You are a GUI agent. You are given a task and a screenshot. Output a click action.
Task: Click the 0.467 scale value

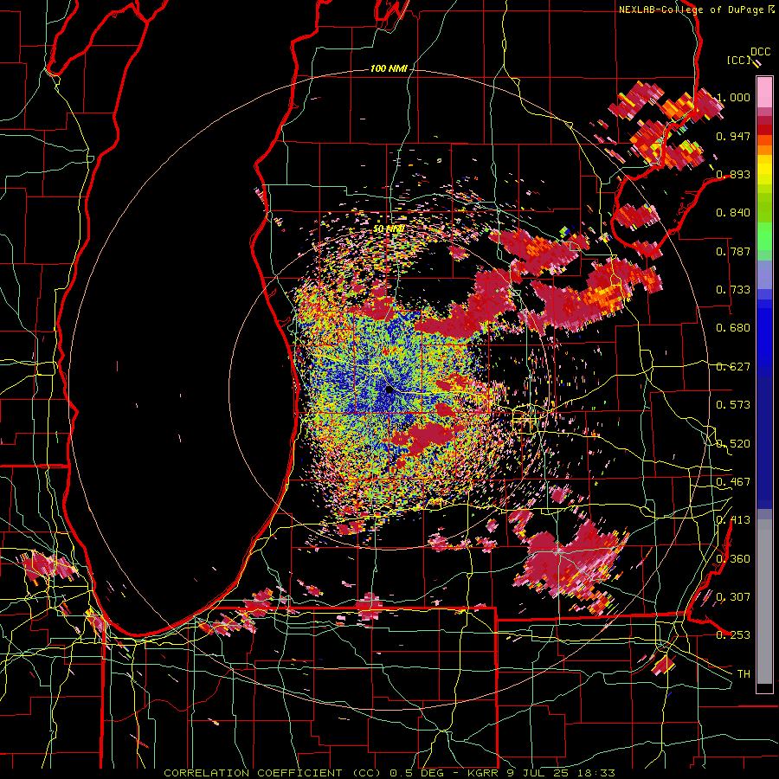pyautogui.click(x=733, y=481)
